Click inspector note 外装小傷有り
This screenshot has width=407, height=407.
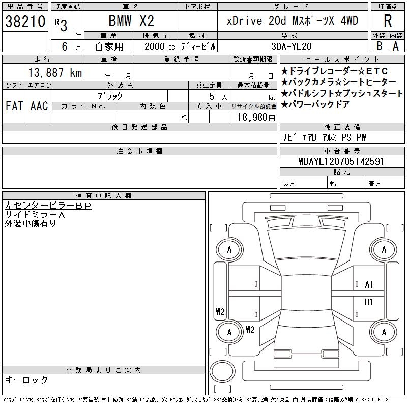tap(31, 223)
